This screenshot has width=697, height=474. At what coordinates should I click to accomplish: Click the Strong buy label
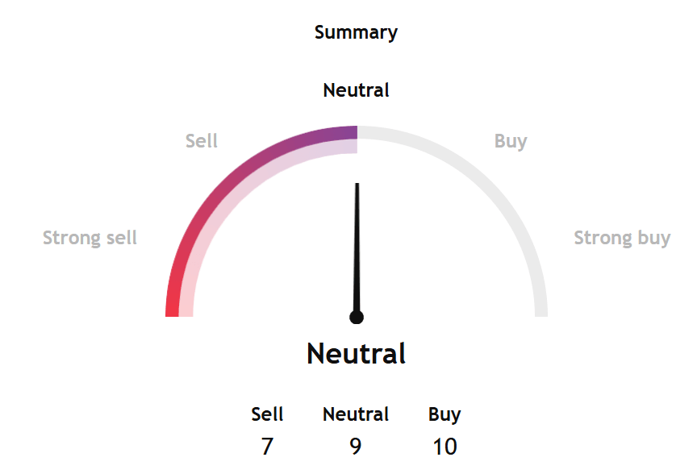tap(622, 238)
